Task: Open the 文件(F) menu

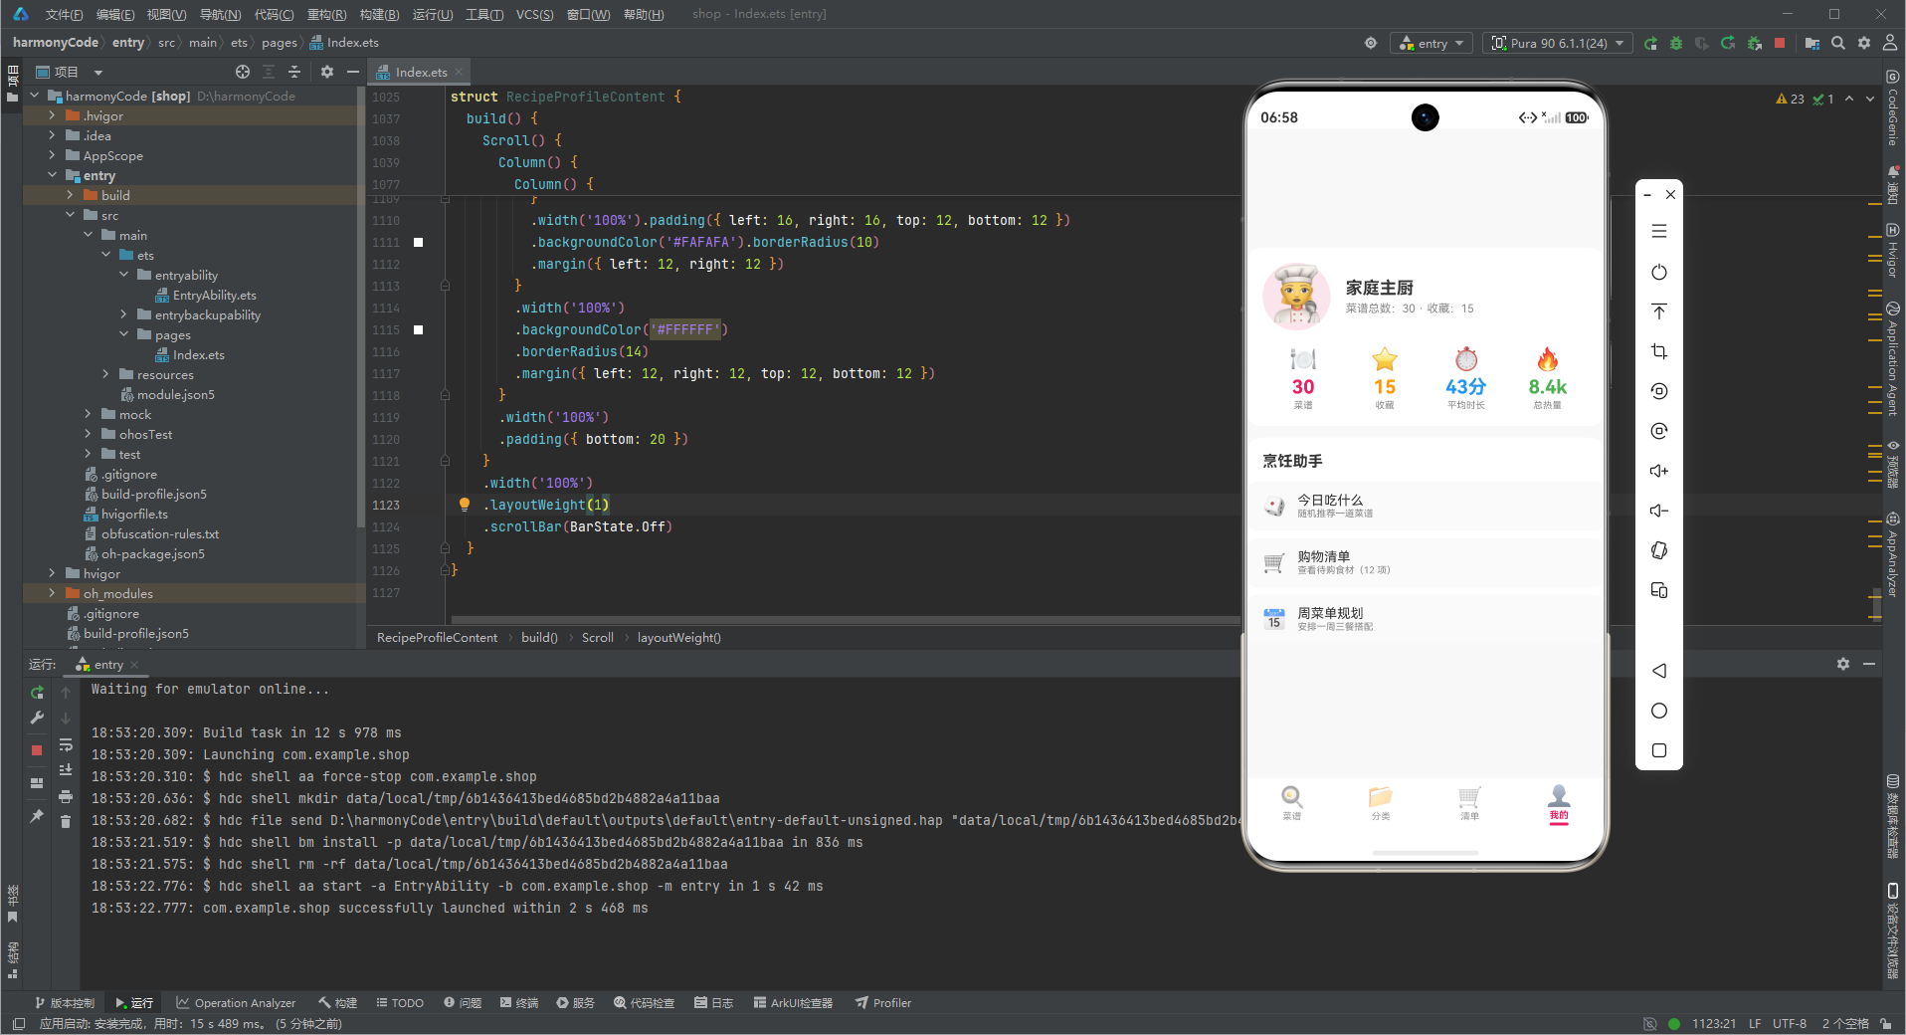Action: (x=64, y=14)
